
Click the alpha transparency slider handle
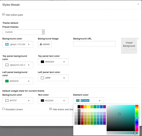point(135,133)
